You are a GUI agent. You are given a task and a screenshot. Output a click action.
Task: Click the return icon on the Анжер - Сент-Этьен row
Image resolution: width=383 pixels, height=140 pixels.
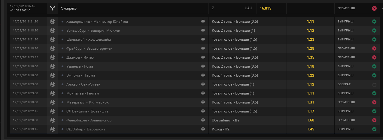(x=374, y=84)
